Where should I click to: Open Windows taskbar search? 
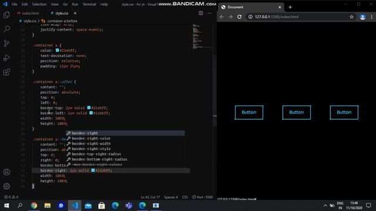point(20,206)
